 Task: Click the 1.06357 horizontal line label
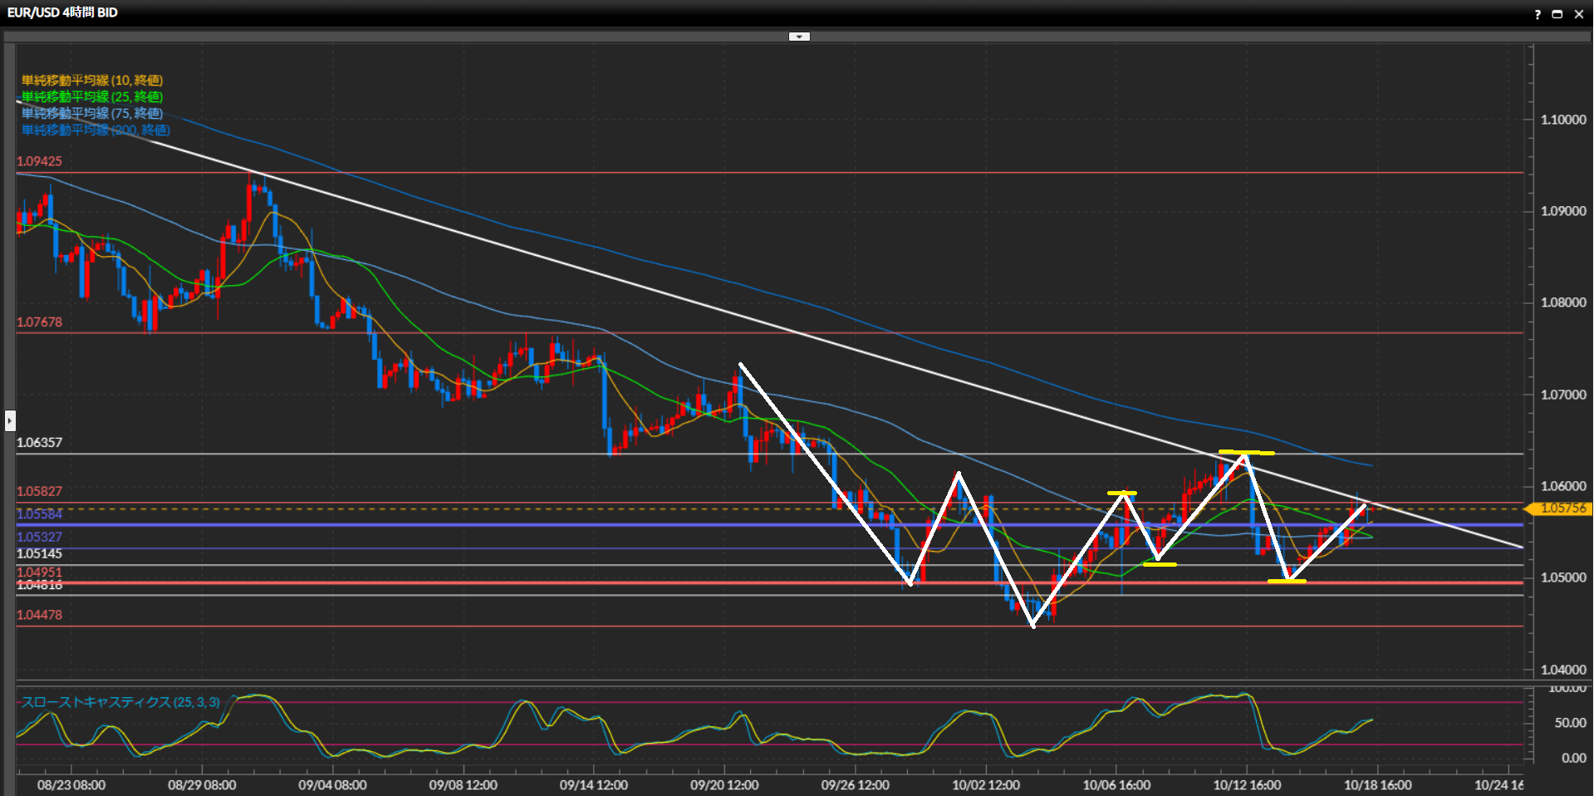tap(39, 443)
